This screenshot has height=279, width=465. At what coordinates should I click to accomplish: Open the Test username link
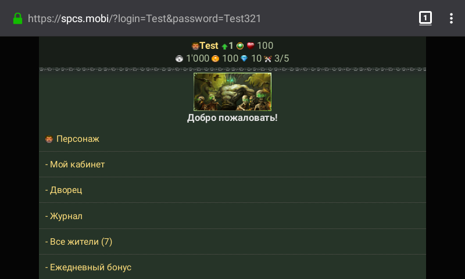[x=209, y=46]
